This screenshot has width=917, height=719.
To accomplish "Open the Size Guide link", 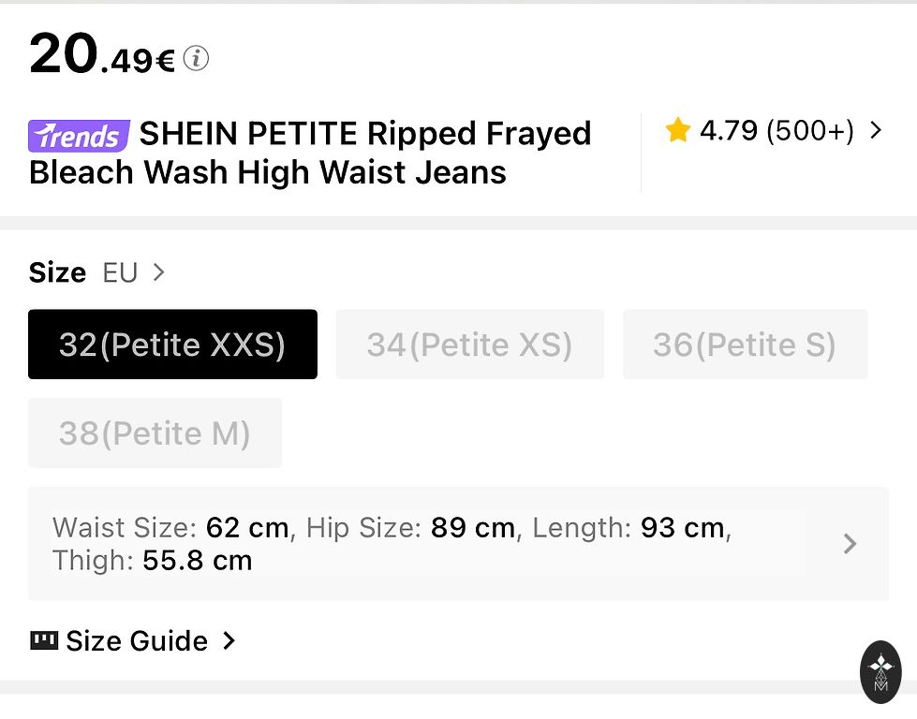I will (137, 640).
